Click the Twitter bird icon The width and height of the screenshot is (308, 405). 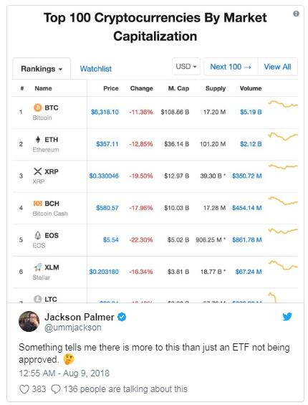pos(287,317)
